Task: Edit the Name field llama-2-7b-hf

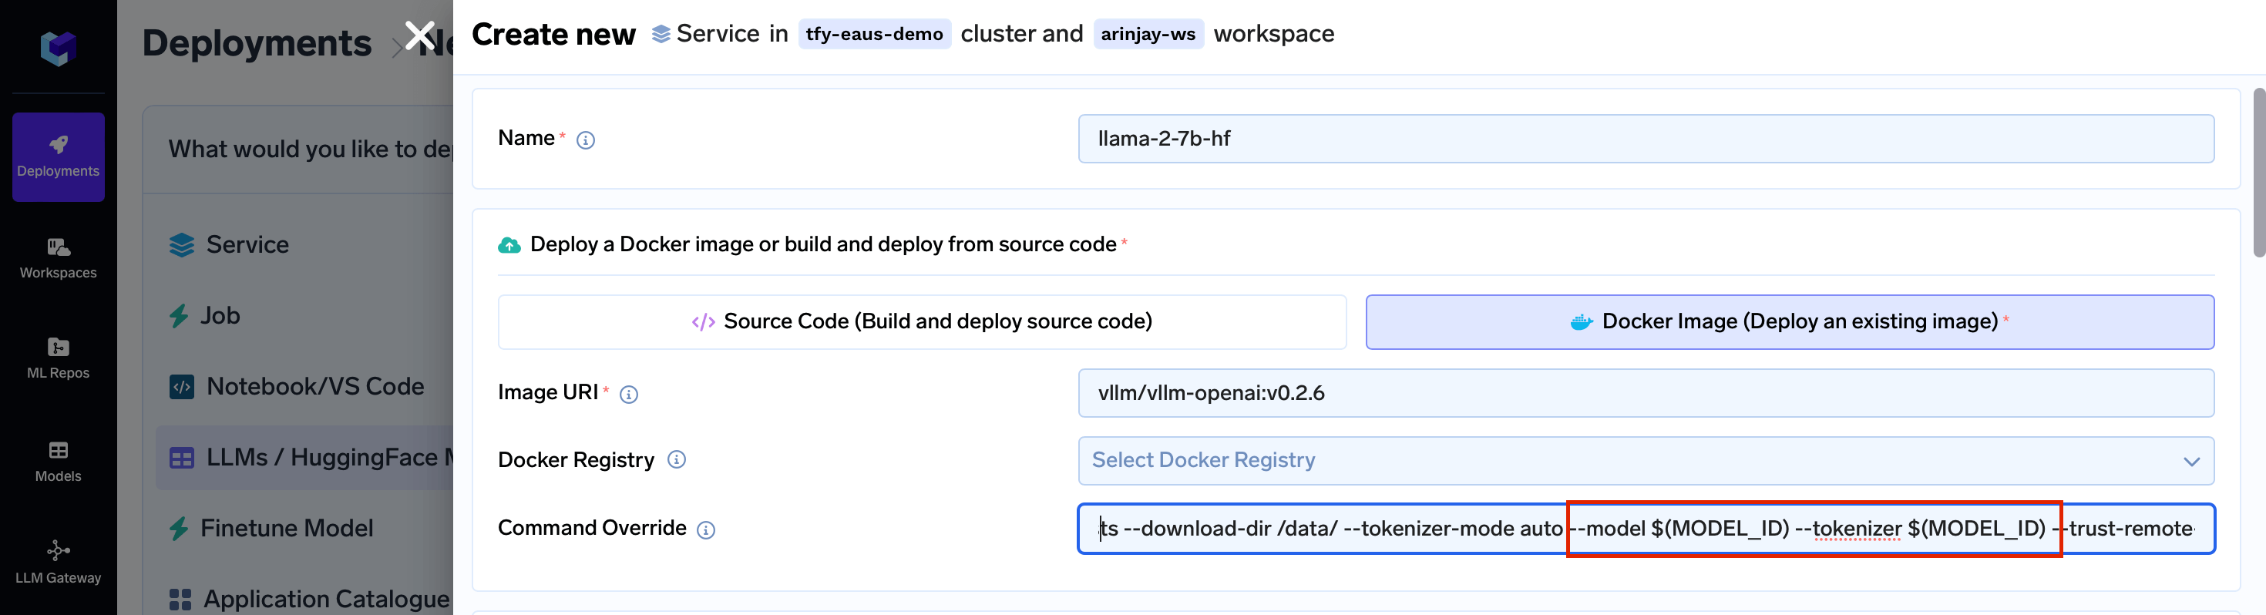Action: click(x=1646, y=138)
